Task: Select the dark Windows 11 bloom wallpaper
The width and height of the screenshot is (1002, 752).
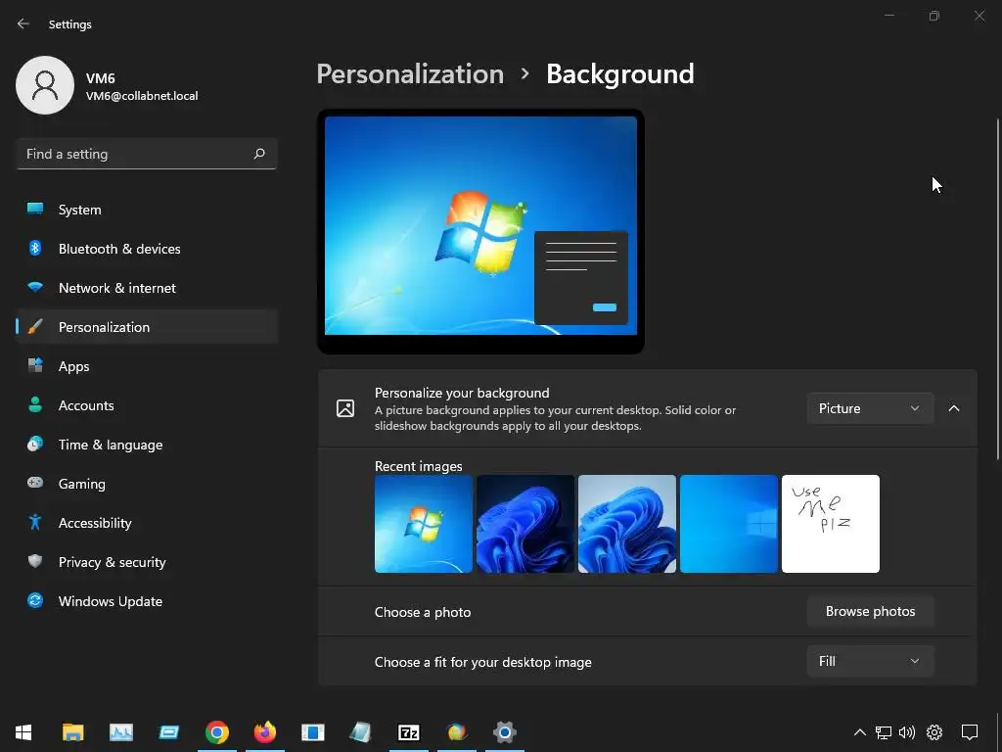Action: click(525, 524)
